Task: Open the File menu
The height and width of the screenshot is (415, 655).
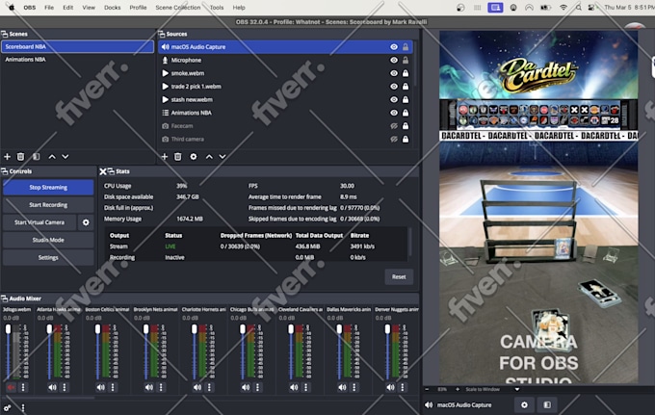Action: point(49,8)
